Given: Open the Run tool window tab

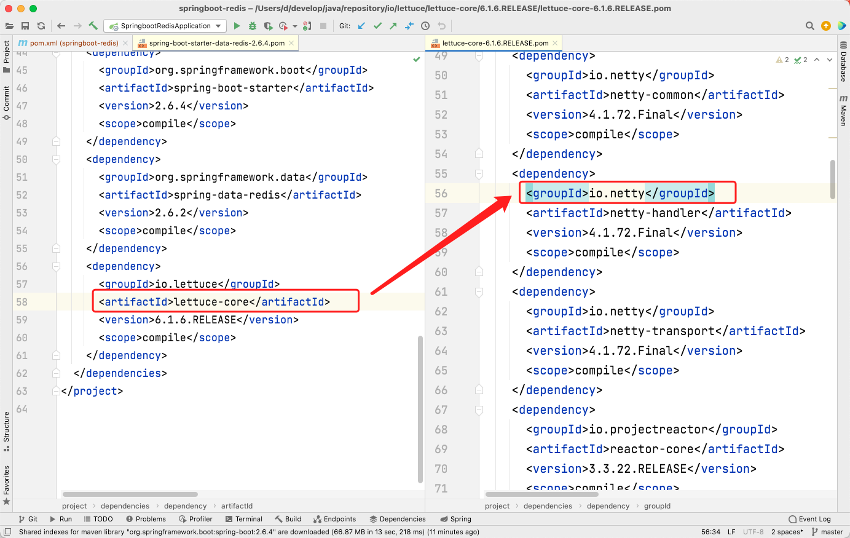Looking at the screenshot, I should click(61, 519).
